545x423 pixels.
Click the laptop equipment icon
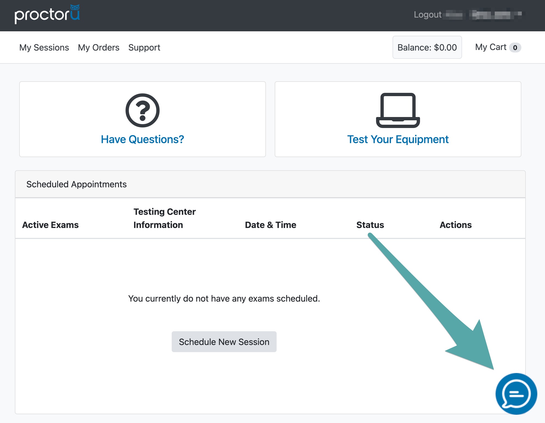(x=398, y=110)
